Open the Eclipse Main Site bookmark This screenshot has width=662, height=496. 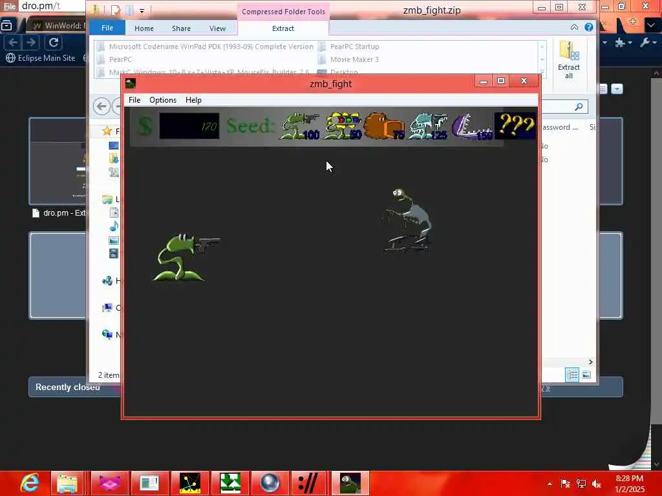point(41,57)
